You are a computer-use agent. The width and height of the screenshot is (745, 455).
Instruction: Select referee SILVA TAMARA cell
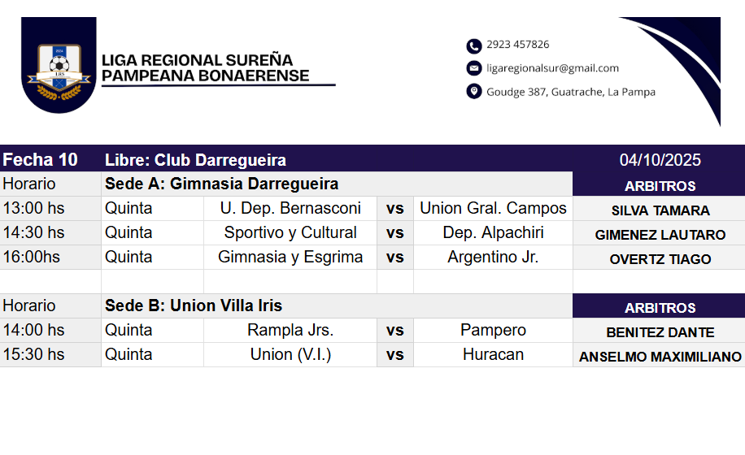pos(660,210)
